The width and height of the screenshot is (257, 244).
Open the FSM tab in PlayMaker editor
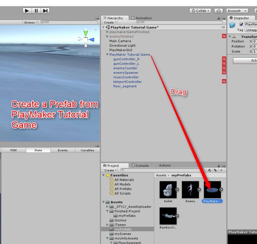point(13,150)
